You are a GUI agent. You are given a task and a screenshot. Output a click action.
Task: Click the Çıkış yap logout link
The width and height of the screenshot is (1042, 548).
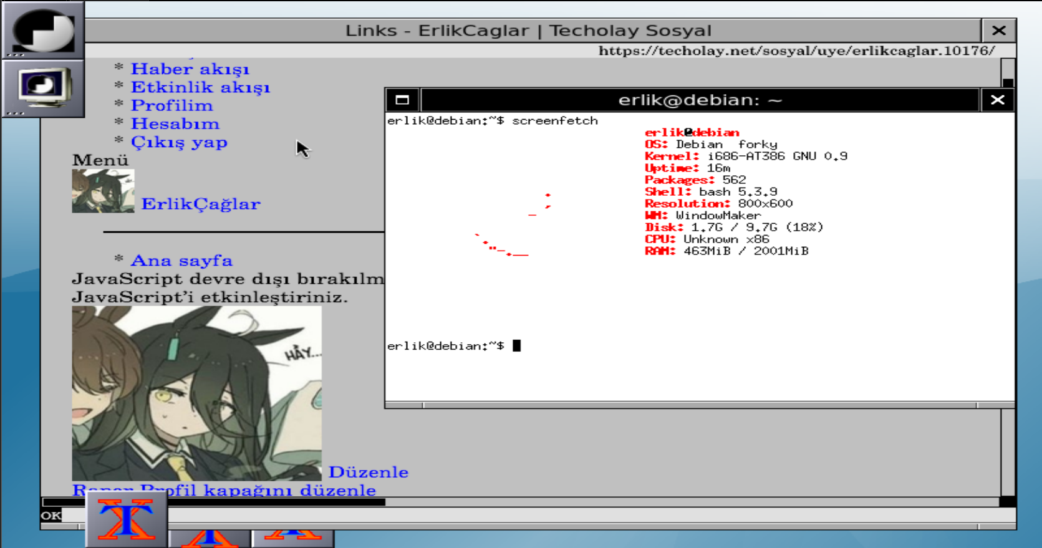coord(179,142)
